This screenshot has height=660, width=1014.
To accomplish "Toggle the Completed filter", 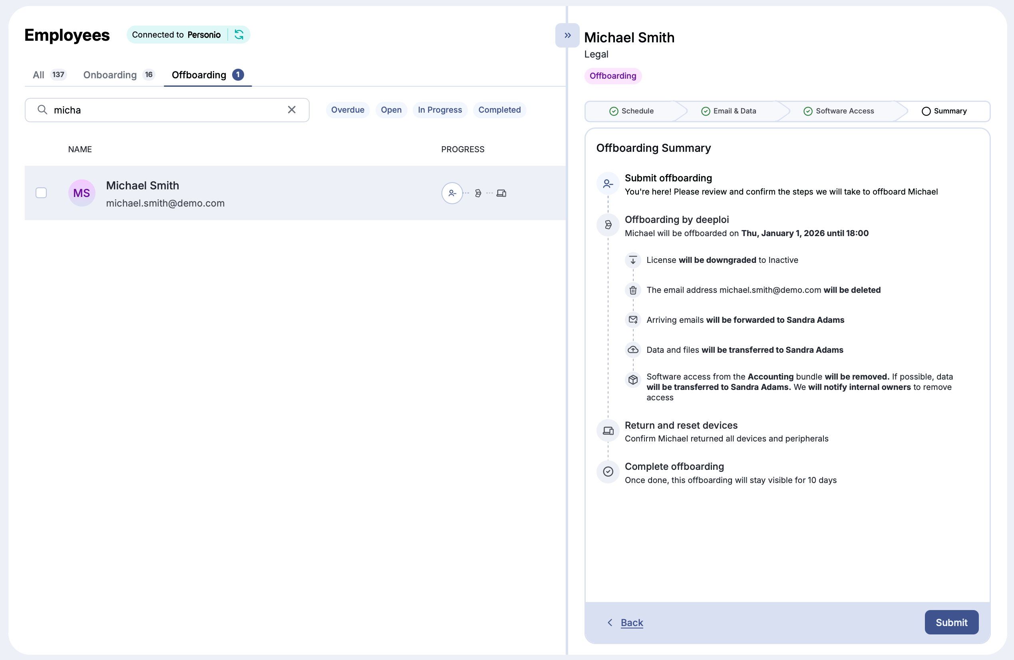I will coord(499,109).
